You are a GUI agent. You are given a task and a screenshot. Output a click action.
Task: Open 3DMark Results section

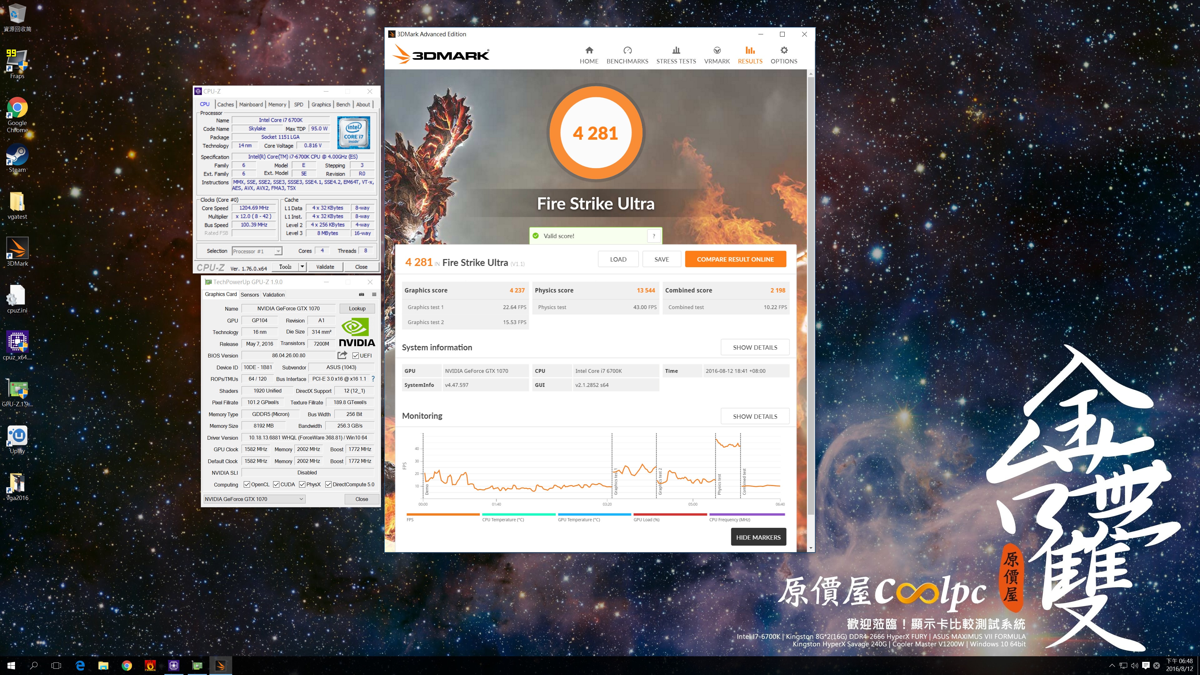(750, 55)
